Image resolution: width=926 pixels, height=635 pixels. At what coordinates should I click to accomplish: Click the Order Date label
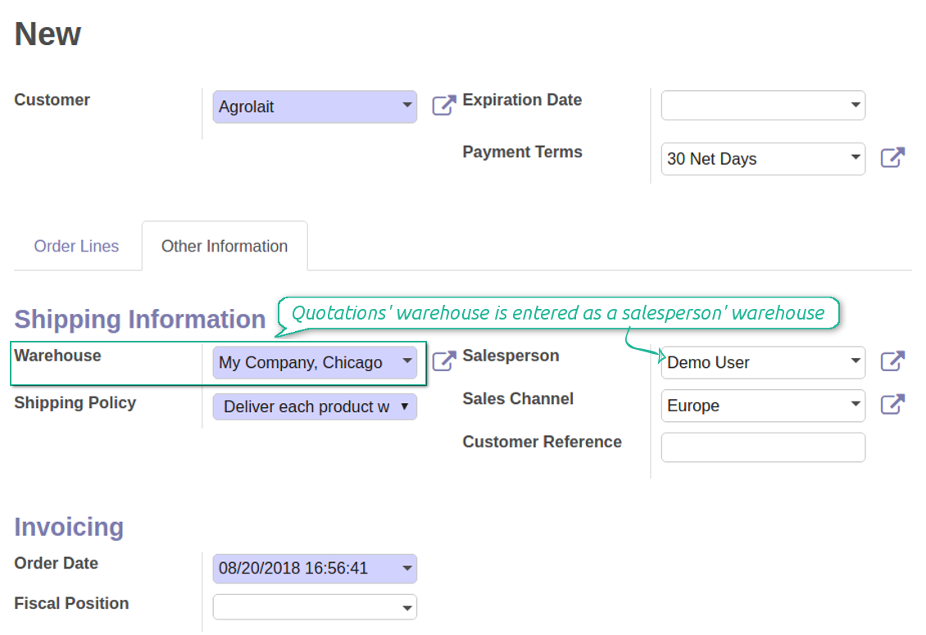tap(56, 564)
